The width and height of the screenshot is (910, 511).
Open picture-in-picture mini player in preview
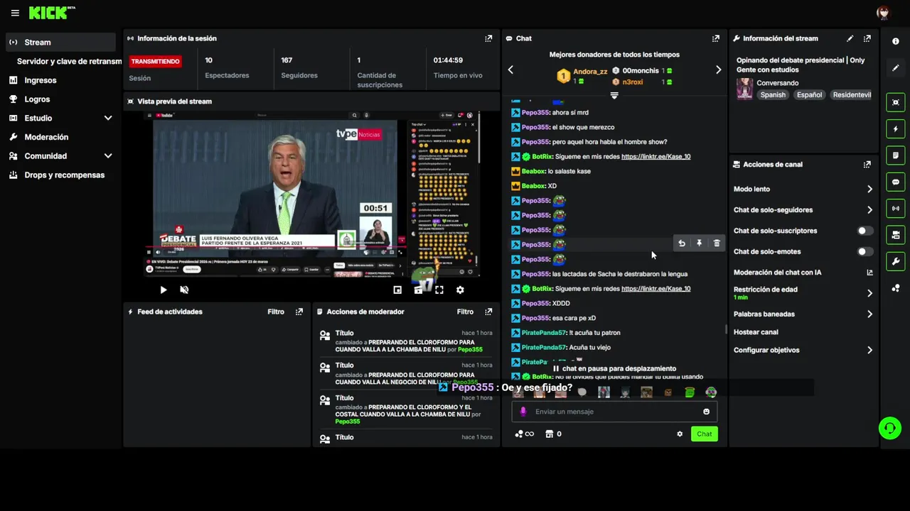coord(397,290)
